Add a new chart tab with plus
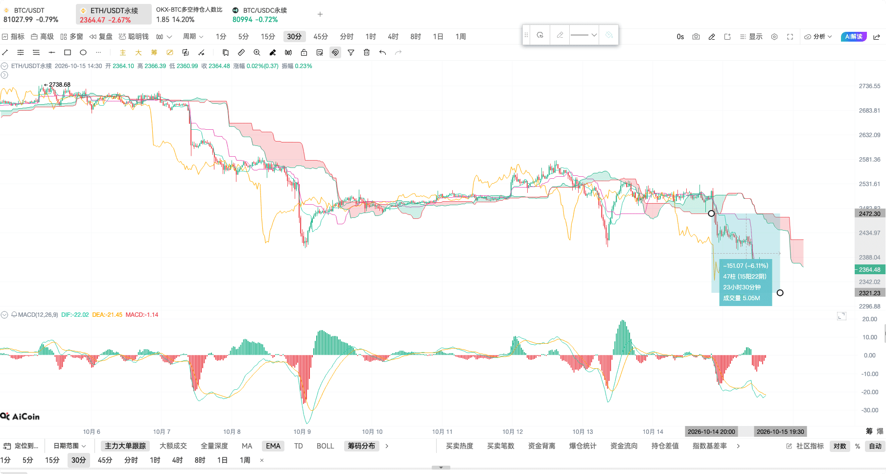 pyautogui.click(x=320, y=15)
